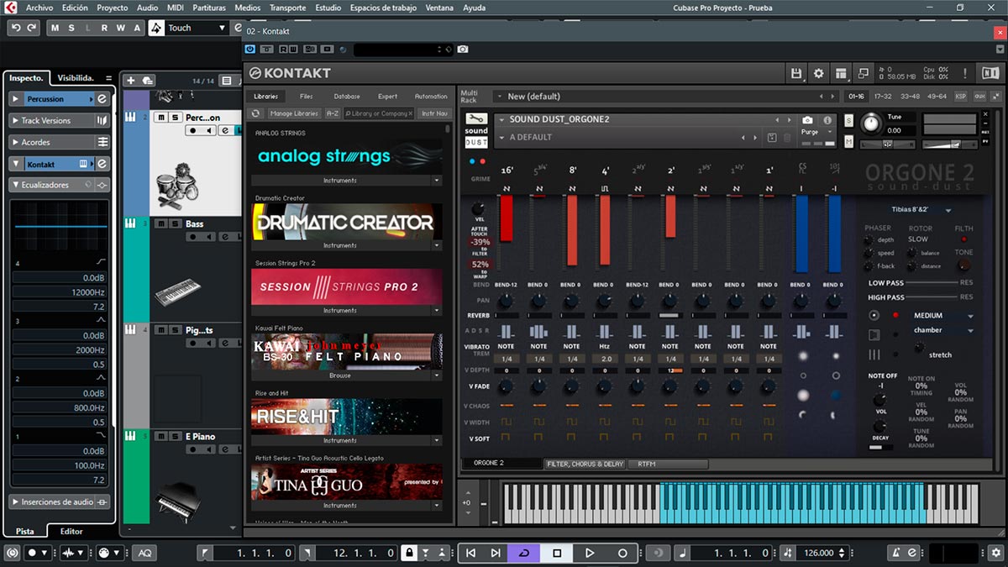Show instrument info icon beside the snapshot camera
1008x567 pixels.
[827, 120]
